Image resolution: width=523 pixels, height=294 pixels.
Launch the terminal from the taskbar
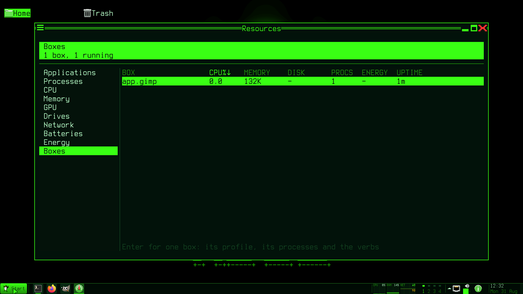[38, 289]
